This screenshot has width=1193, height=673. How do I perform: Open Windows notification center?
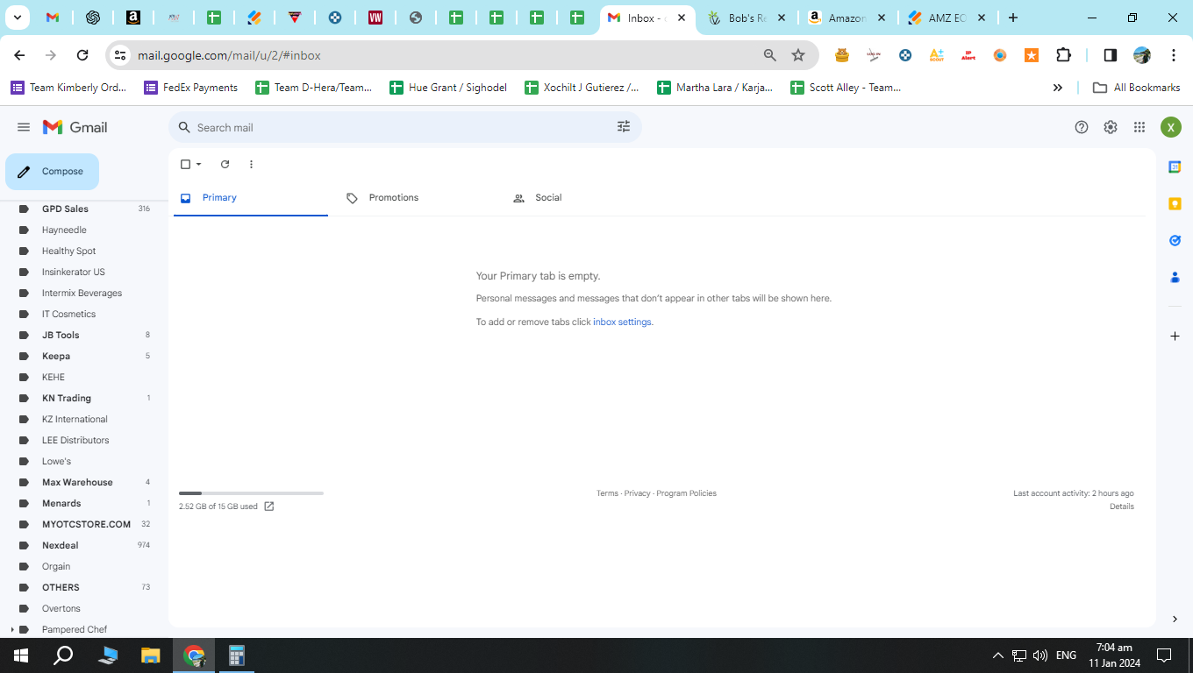coord(1164,655)
